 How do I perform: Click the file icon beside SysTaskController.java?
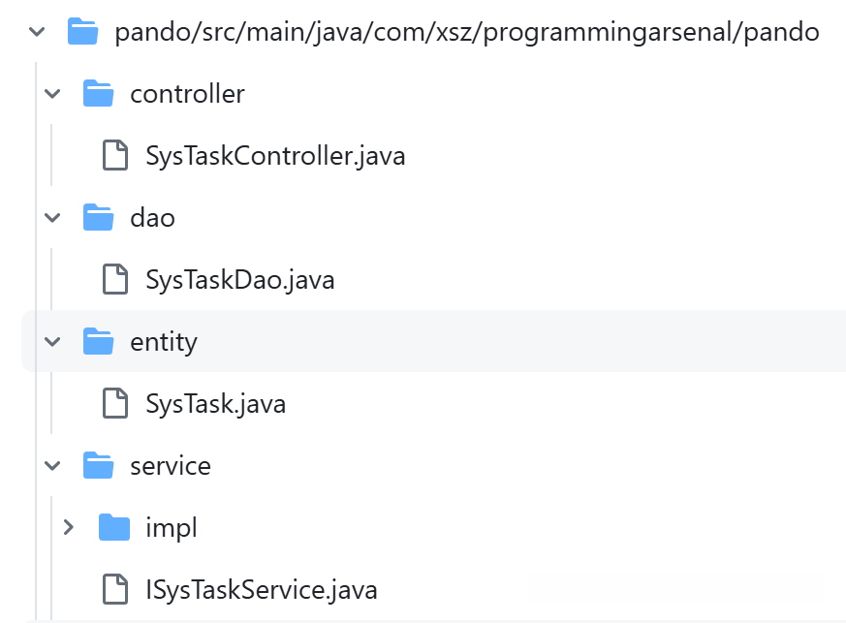(115, 155)
